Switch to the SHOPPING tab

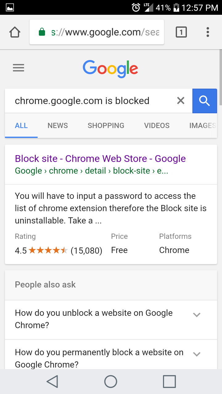[x=106, y=126]
